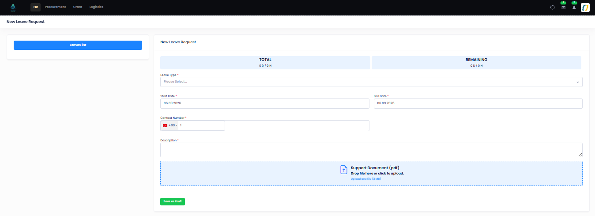Click the Description text area

tap(371, 150)
